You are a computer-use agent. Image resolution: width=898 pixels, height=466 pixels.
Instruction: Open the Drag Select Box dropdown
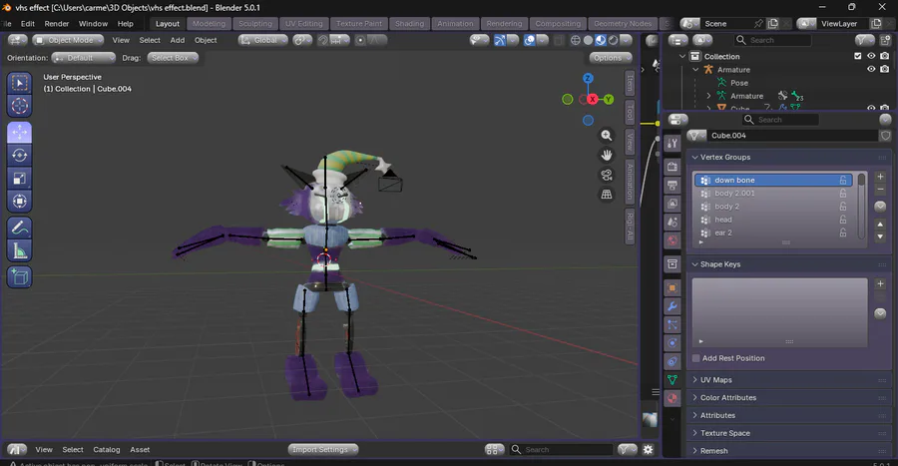click(x=173, y=58)
